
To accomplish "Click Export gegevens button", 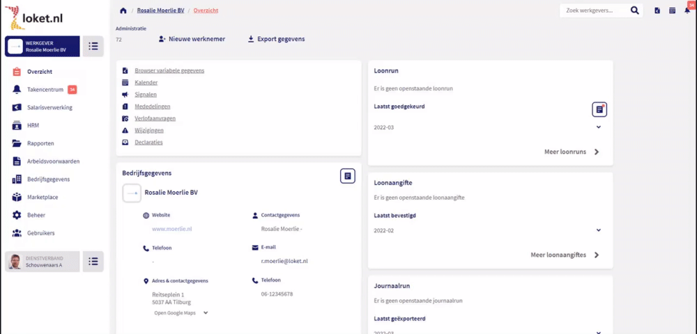I will tap(277, 39).
